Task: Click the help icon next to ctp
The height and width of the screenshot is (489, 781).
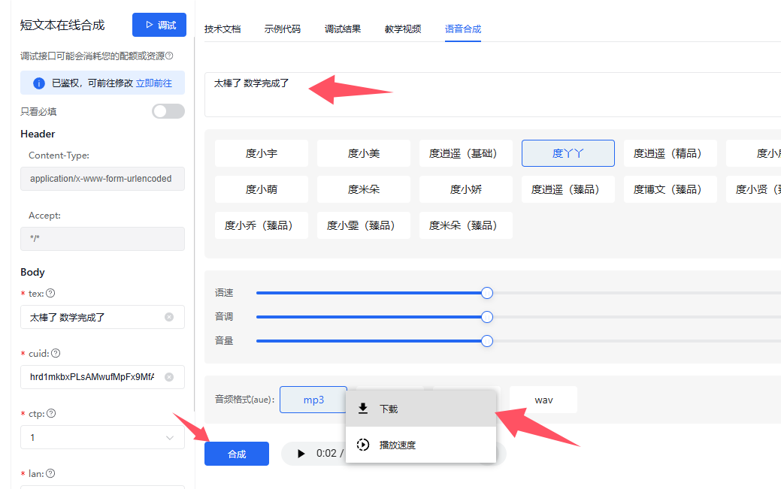Action: 51,413
